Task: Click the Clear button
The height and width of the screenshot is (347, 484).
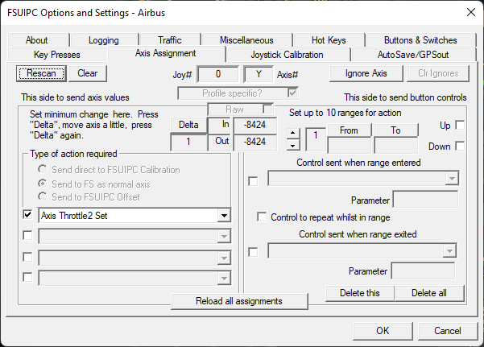Action: point(87,73)
